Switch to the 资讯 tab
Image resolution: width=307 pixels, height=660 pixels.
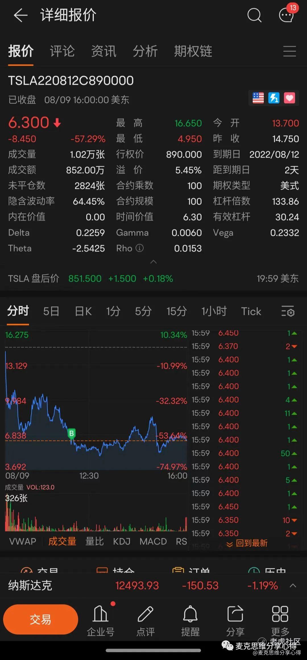(x=104, y=51)
